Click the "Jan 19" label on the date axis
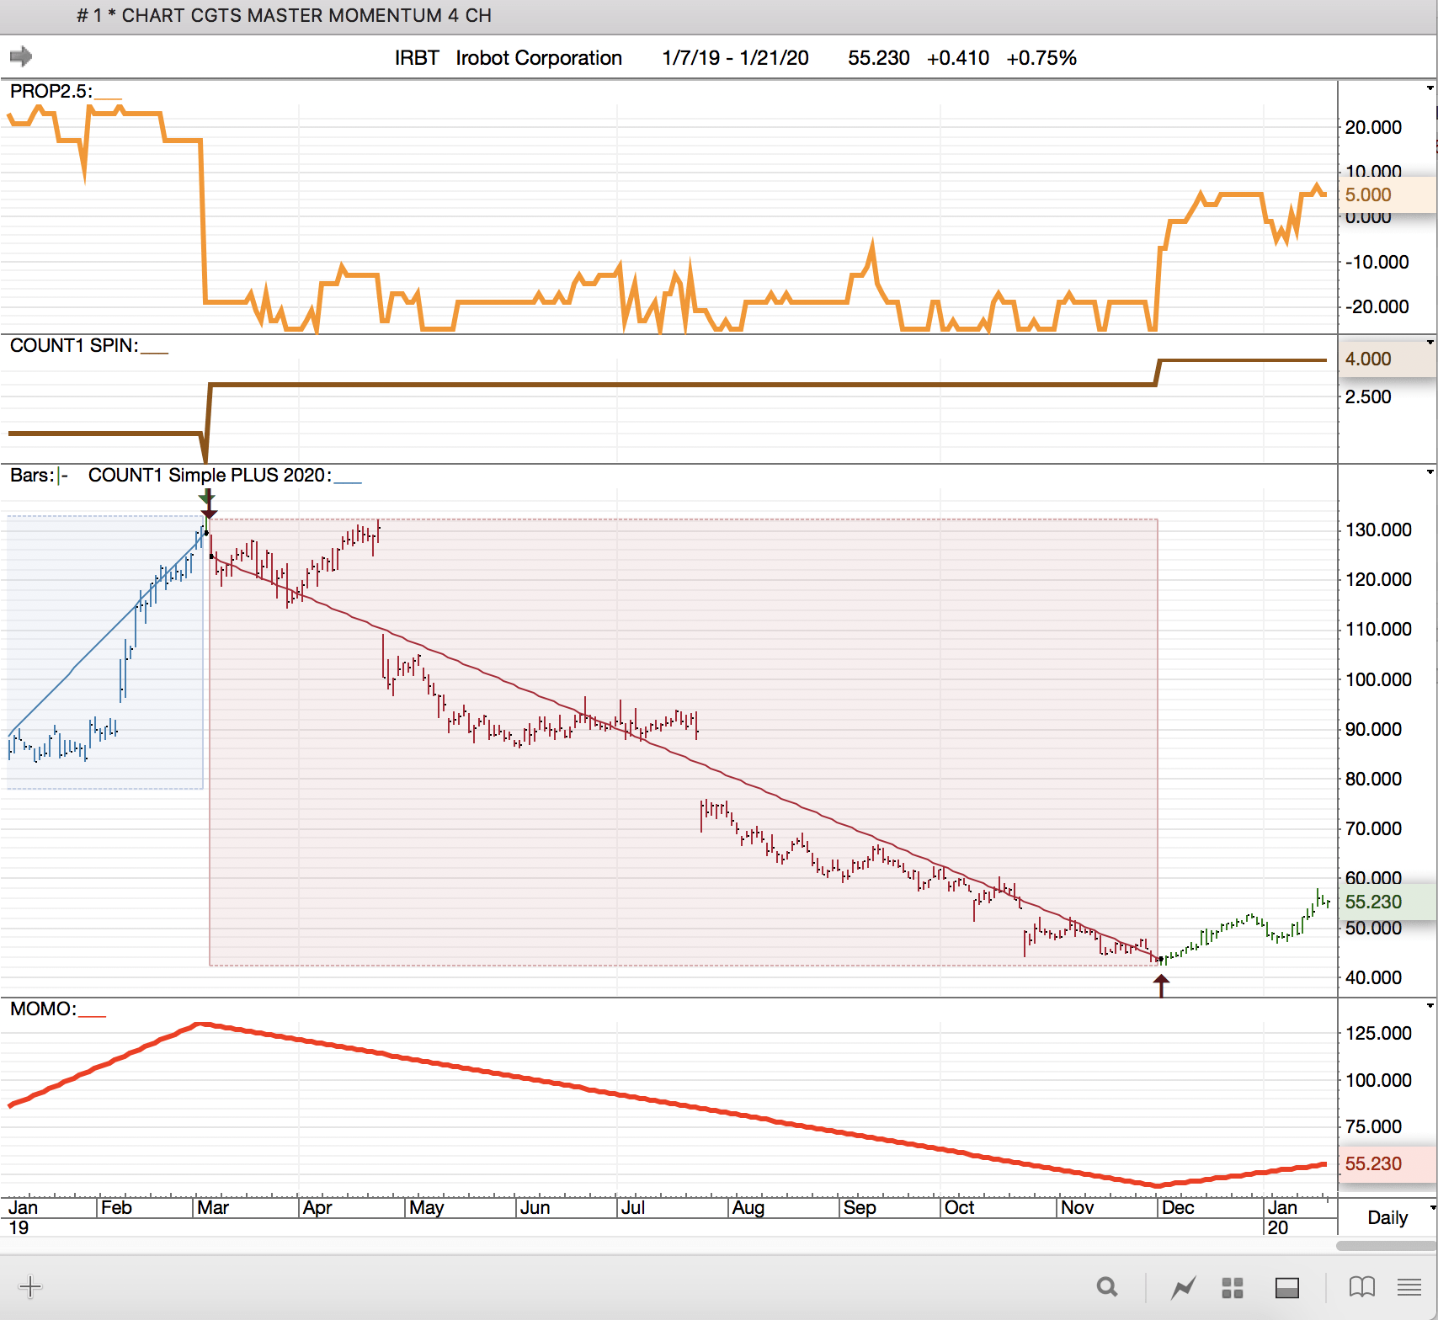Screen dimensions: 1438x1320 tap(23, 1217)
